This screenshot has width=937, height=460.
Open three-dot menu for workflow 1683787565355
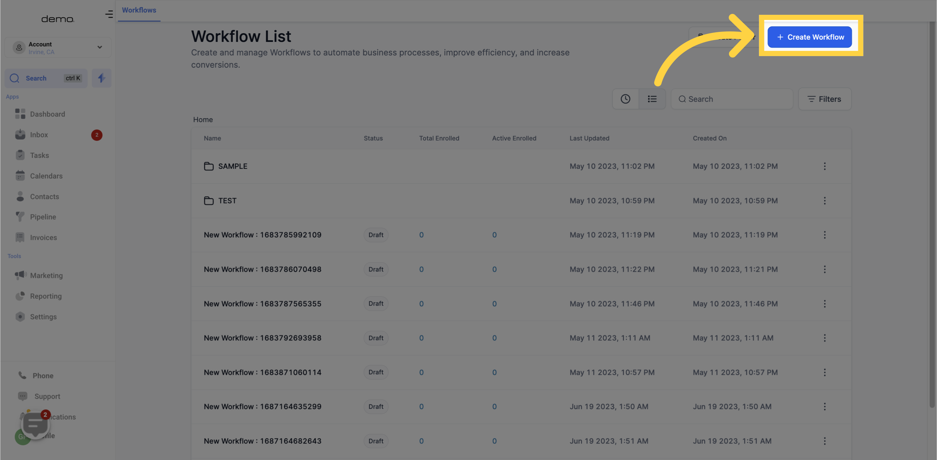click(824, 304)
